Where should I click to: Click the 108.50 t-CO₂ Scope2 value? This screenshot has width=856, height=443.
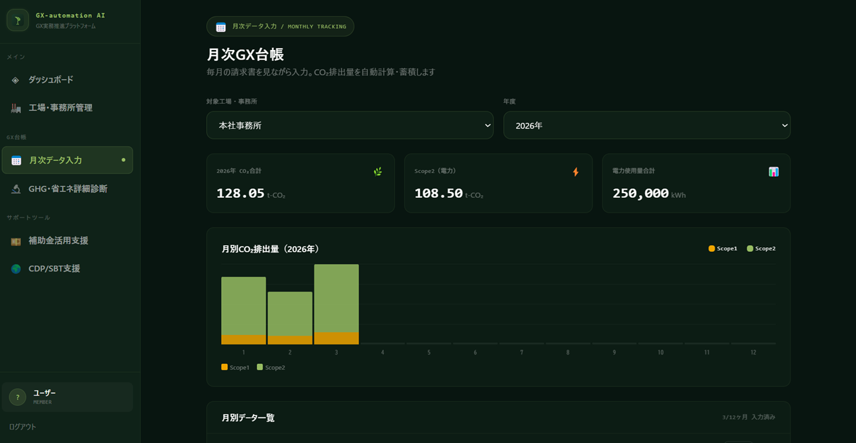449,194
